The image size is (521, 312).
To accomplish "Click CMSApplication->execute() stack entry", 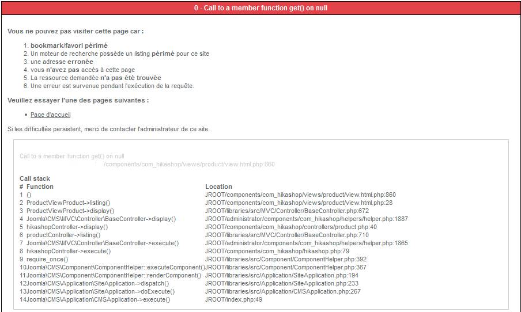I will 99,299.
